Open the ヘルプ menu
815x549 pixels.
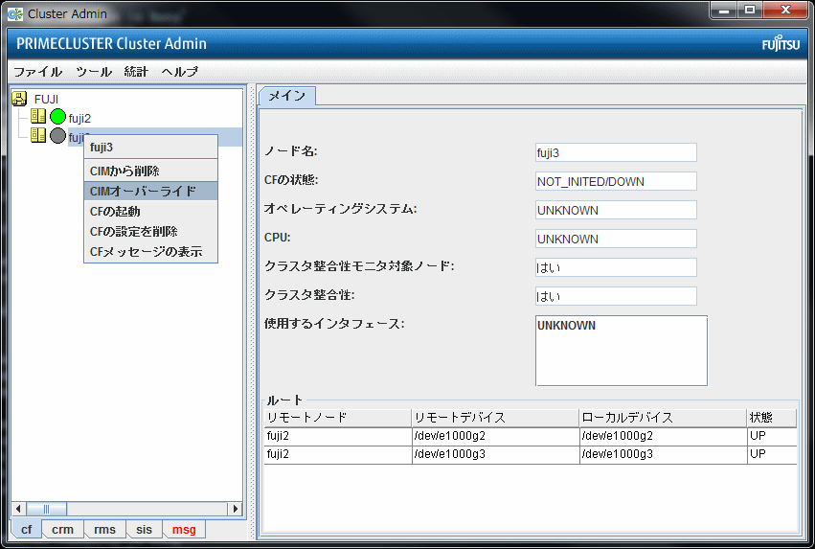(x=180, y=72)
